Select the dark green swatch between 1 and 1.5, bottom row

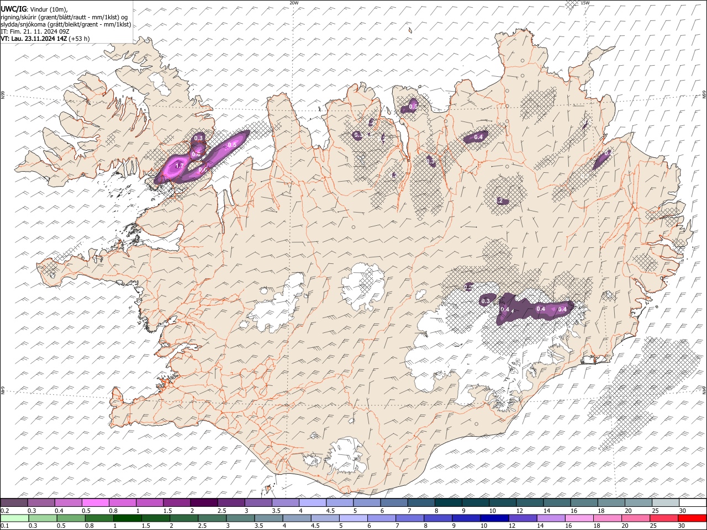click(x=127, y=518)
